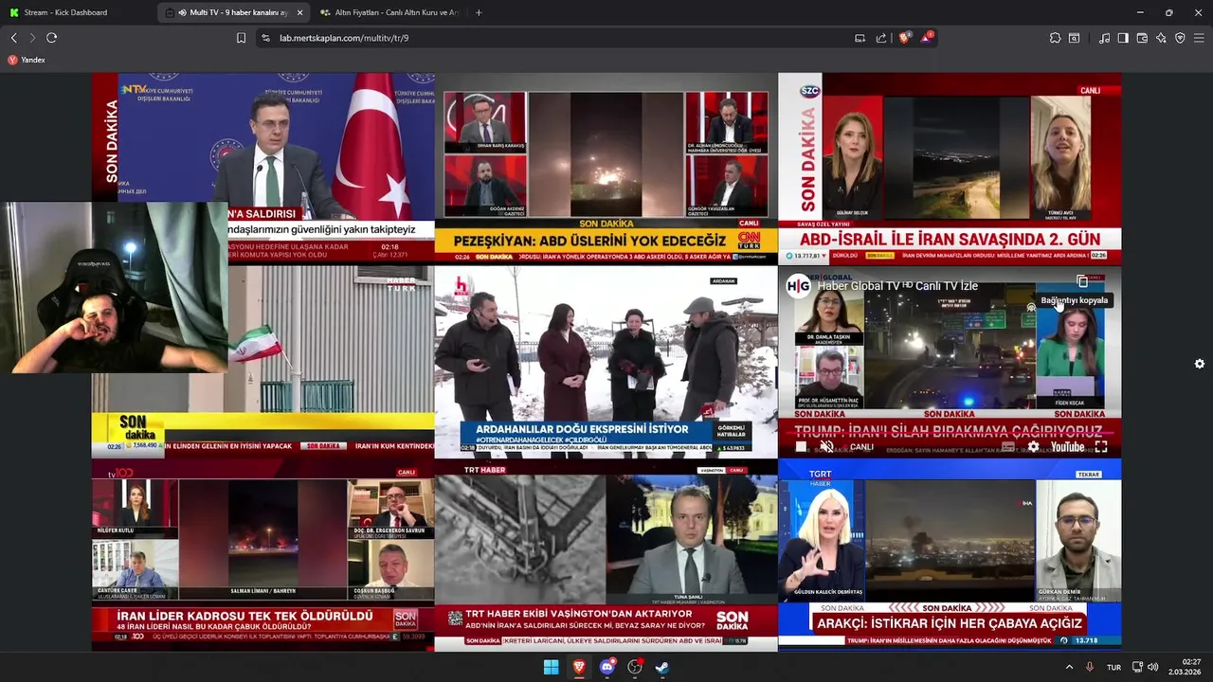Toggle the browser sidebar panel
This screenshot has height=682, width=1213.
[x=1123, y=38]
